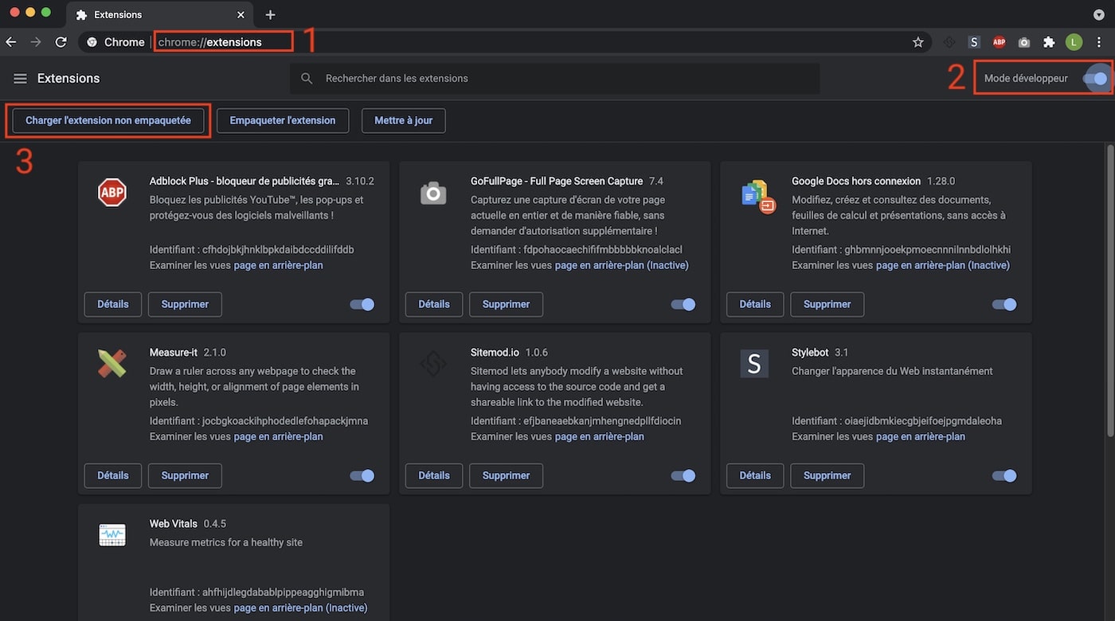This screenshot has width=1115, height=621.
Task: Disable Mode développeur toggle
Action: pyautogui.click(x=1095, y=78)
